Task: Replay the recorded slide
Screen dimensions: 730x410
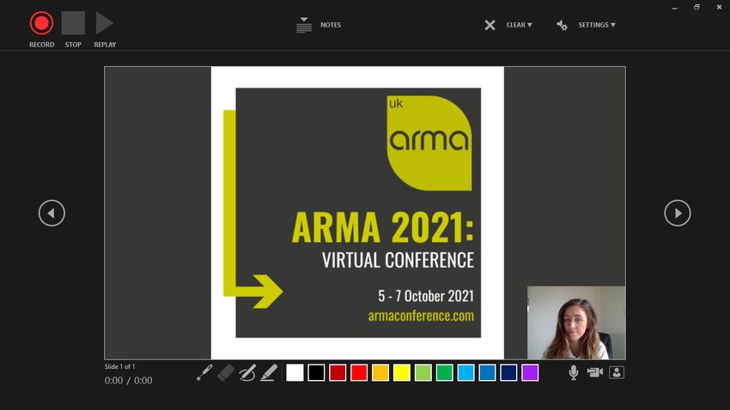Action: tap(105, 23)
